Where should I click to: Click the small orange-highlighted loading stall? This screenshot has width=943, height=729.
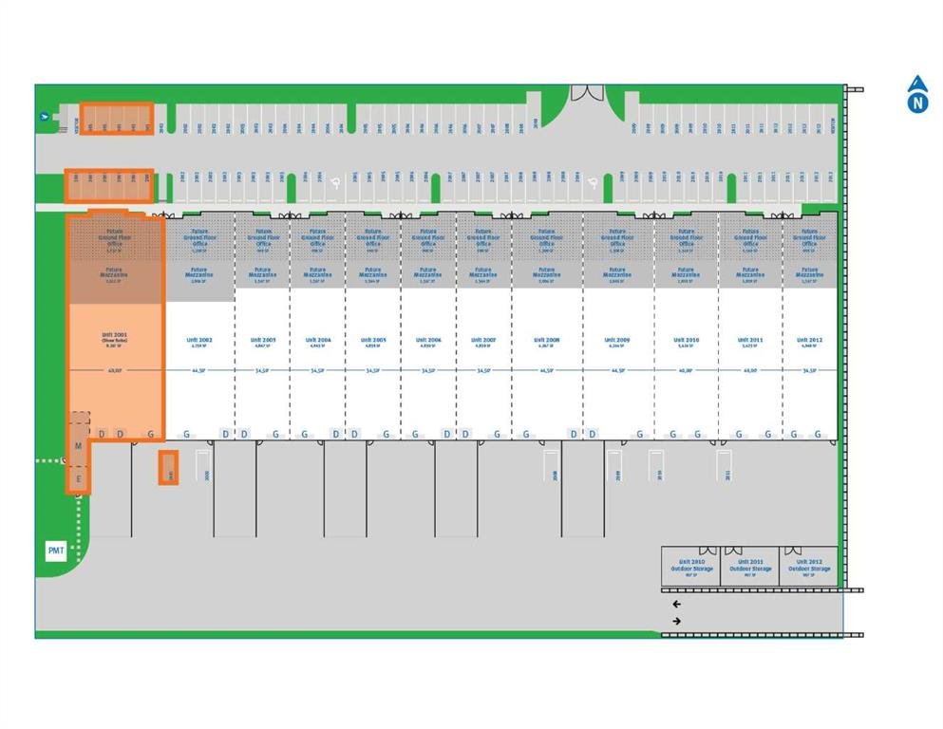(168, 468)
